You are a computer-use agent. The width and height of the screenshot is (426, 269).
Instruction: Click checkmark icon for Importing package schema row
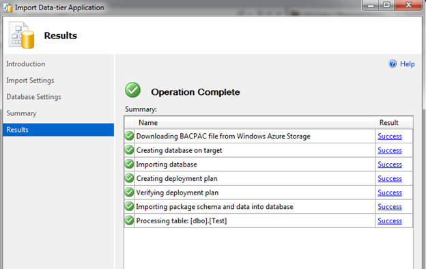tap(129, 206)
